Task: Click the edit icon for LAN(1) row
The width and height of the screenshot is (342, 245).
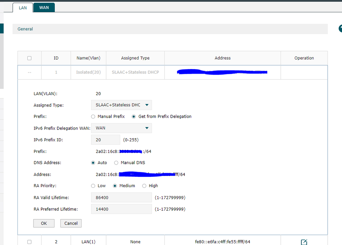Action: point(304,242)
